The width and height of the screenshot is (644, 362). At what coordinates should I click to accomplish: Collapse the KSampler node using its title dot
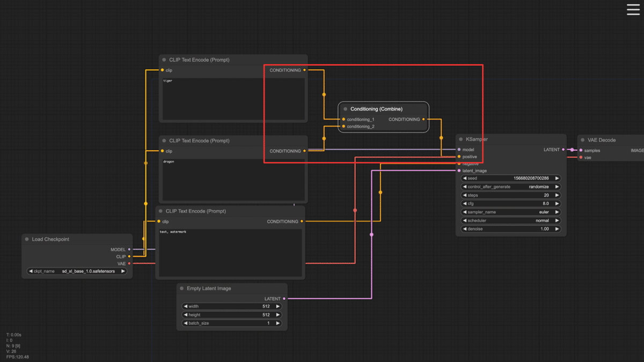(x=461, y=139)
